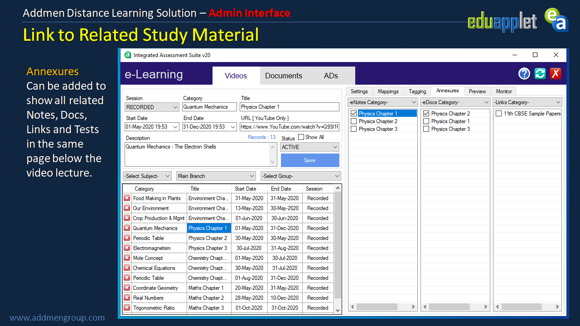Open the eNotes Category dropdown
This screenshot has width=580, height=326.
tap(382, 102)
